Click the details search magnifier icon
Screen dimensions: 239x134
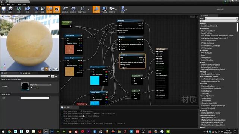[x=49, y=76]
